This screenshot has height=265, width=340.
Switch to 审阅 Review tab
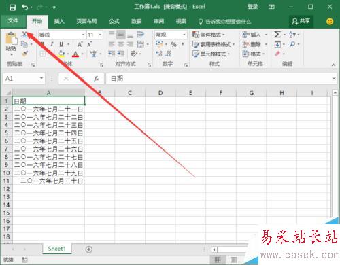(x=158, y=22)
